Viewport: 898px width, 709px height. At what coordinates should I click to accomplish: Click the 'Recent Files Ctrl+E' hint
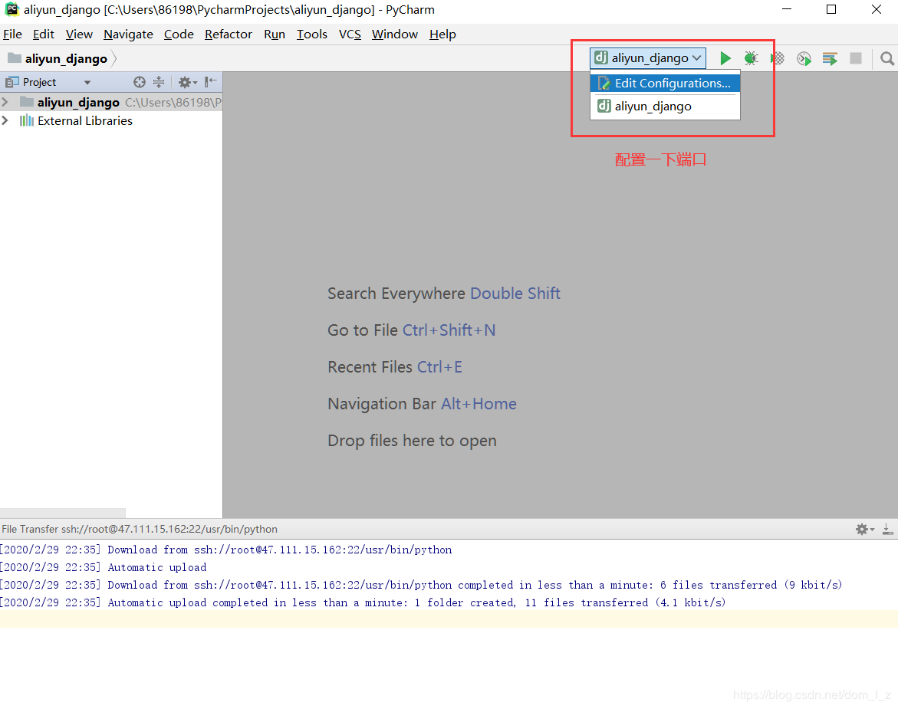[x=395, y=367]
